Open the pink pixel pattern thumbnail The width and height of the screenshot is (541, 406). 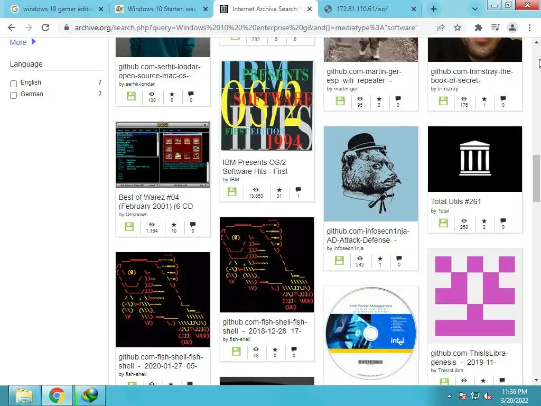point(475,296)
